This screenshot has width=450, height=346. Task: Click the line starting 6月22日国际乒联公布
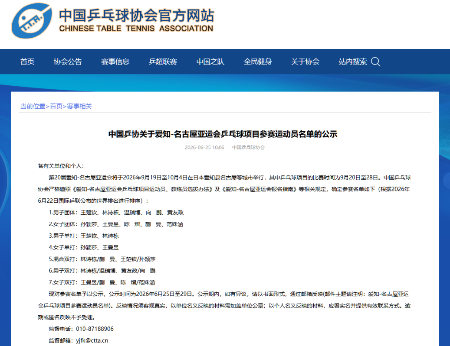(x=93, y=201)
